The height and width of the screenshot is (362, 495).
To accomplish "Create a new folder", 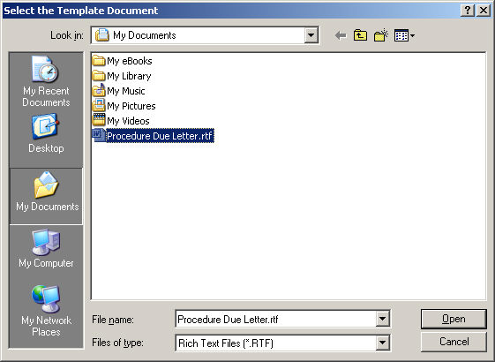I will [x=381, y=35].
